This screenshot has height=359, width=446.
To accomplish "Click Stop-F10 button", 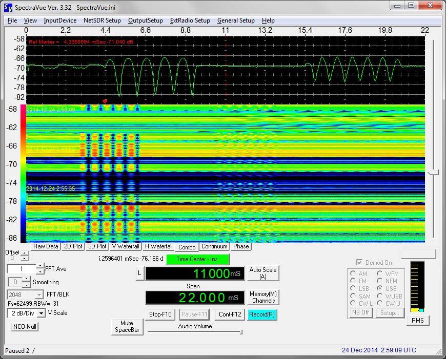I will [x=160, y=314].
